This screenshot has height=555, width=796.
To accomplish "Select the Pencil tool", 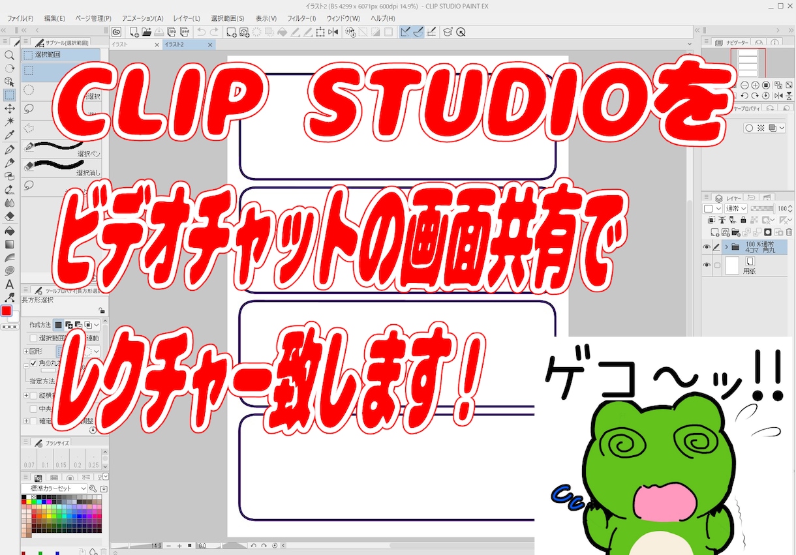I will [9, 162].
